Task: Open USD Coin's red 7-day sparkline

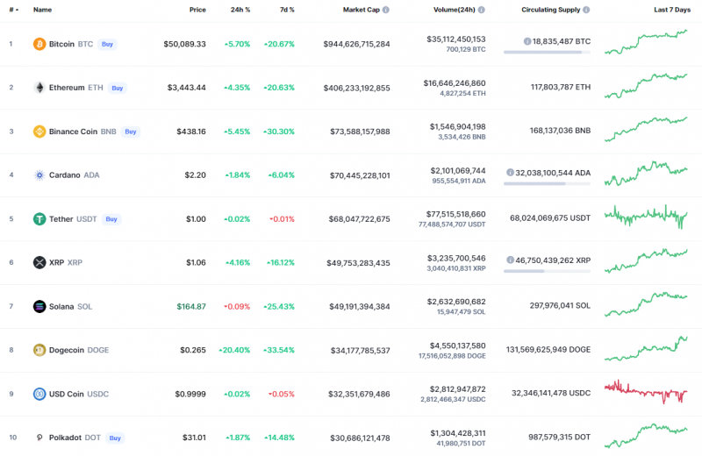Action: (x=646, y=392)
